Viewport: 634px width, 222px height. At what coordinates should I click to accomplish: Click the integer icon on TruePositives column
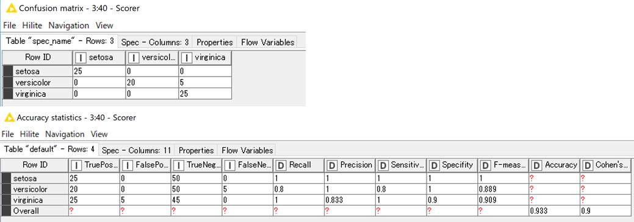[76, 165]
